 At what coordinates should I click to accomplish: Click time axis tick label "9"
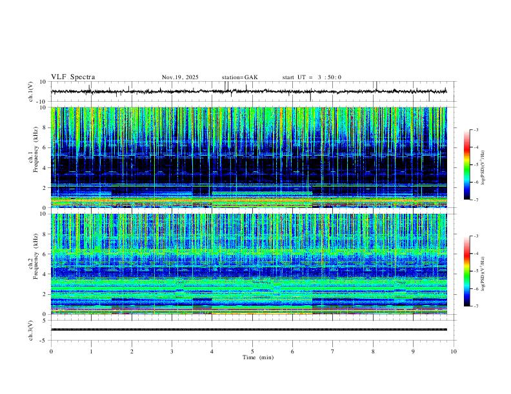(413, 352)
